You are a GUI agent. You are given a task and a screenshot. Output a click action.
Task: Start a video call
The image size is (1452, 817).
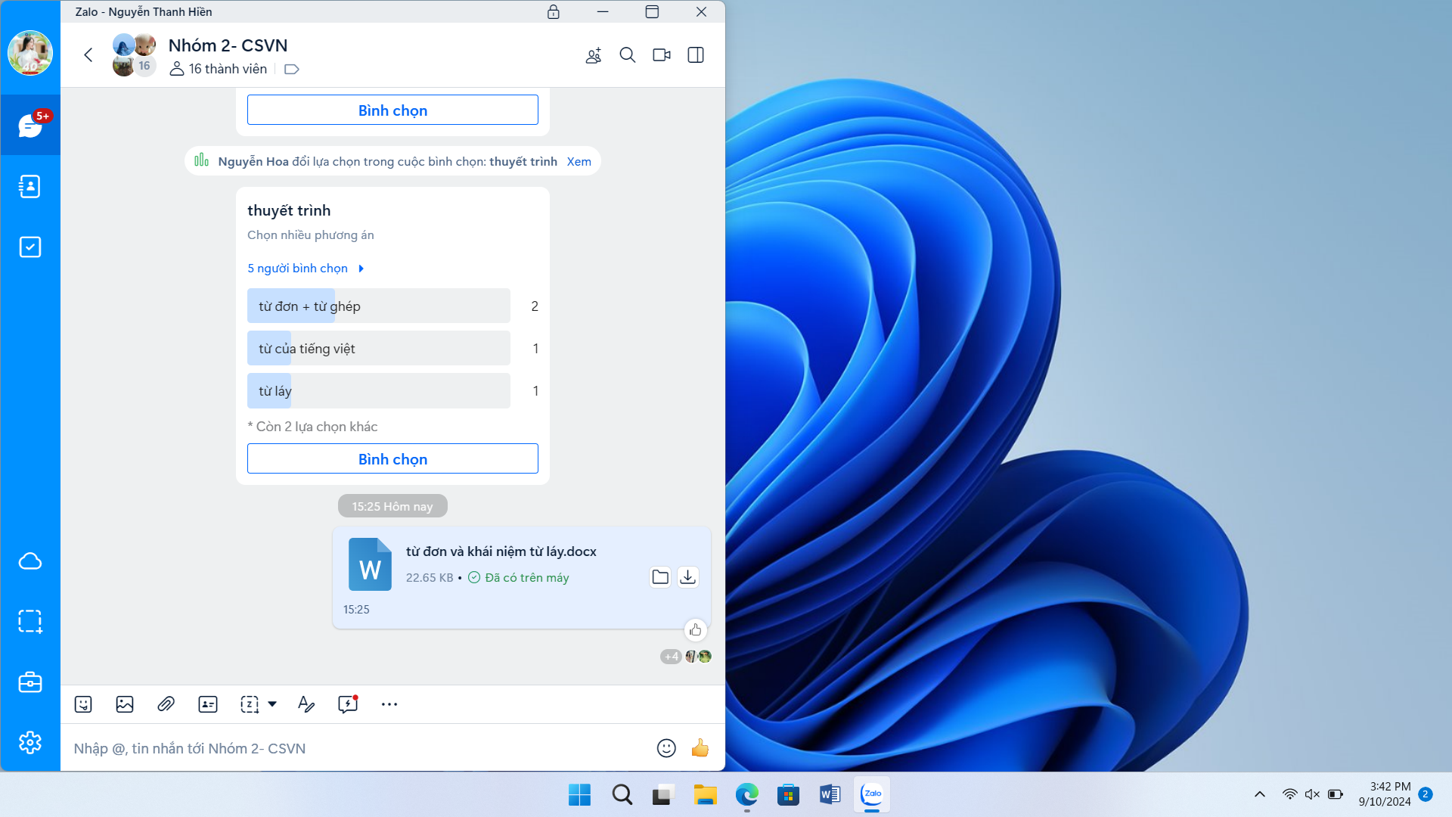(662, 55)
